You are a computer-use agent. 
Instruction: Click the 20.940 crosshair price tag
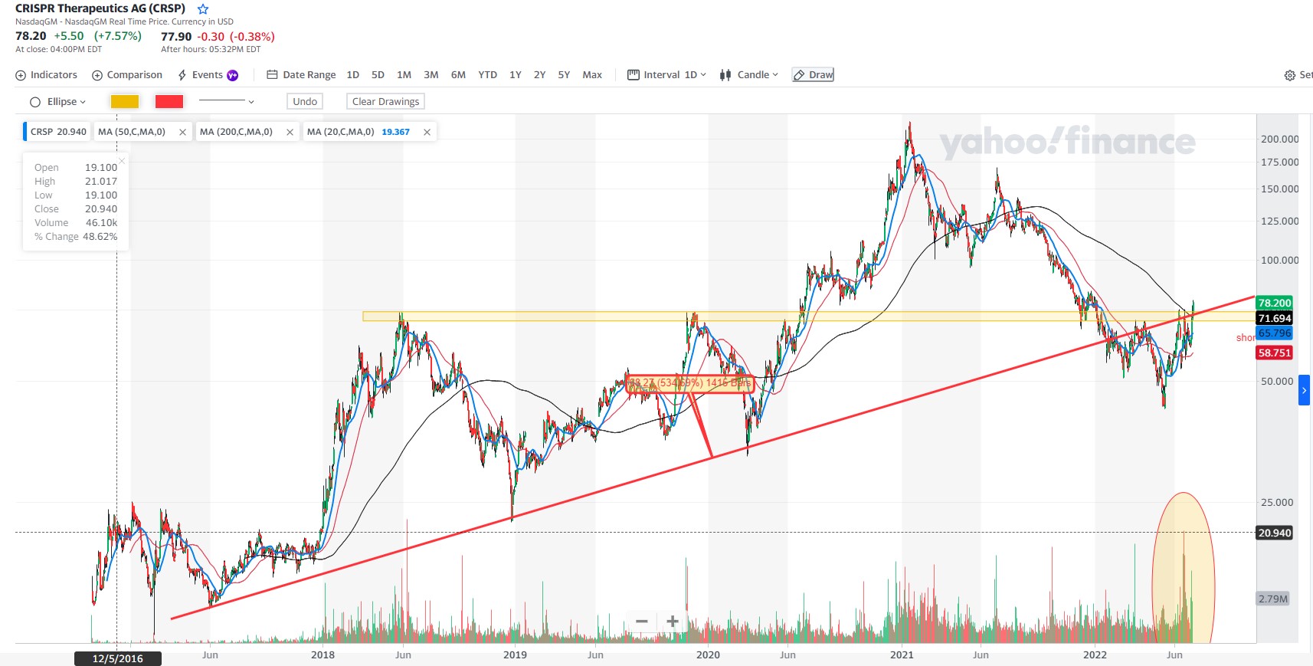click(x=1275, y=533)
